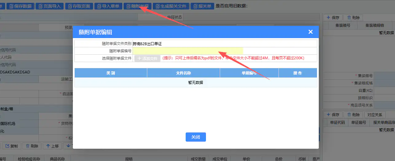Screen dimensions: 395x161
Task: Click the 拼箱标识 label in the right panel
Action: [365, 98]
